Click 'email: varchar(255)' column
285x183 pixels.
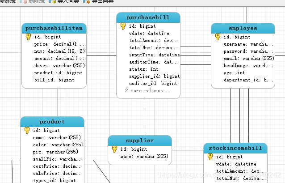pyautogui.click(x=249, y=59)
